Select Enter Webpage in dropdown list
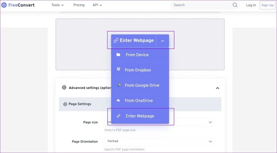Viewport: 277px width, 153px height. 140,116
